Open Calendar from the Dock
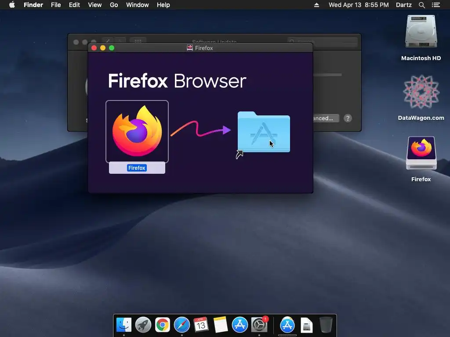The image size is (450, 337). [201, 325]
